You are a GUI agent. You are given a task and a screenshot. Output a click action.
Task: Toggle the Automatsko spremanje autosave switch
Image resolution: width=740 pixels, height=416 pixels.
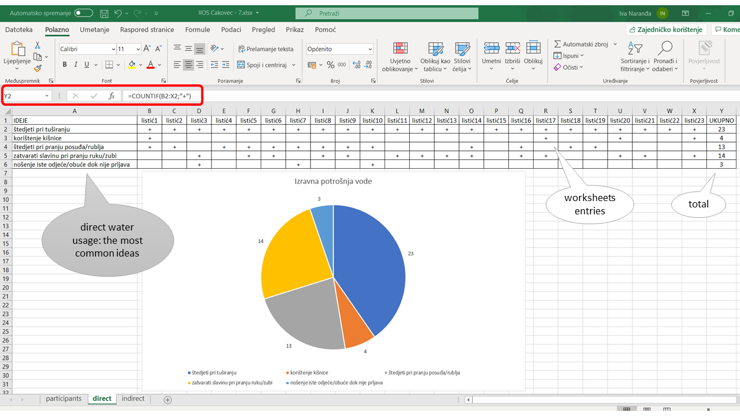pos(83,13)
